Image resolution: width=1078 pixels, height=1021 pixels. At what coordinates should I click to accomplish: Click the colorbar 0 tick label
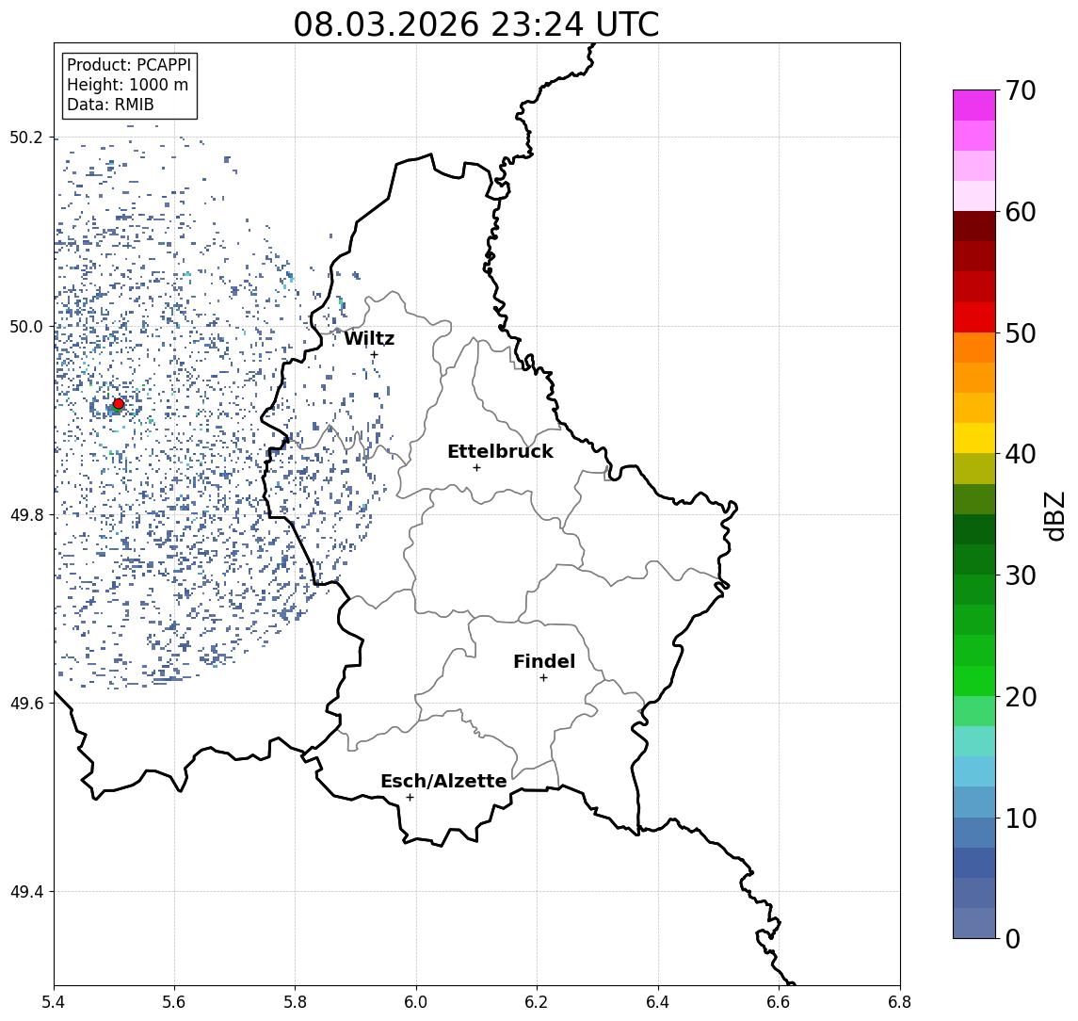1013,938
